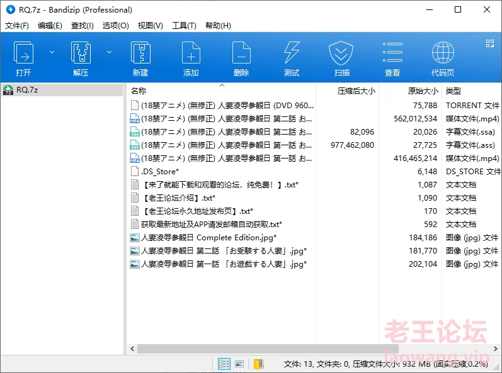Click the type cell DS_STORE 文件
This screenshot has width=502, height=373.
473,172
